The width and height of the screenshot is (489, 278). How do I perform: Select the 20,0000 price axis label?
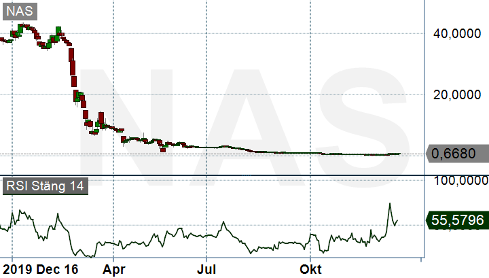(457, 94)
